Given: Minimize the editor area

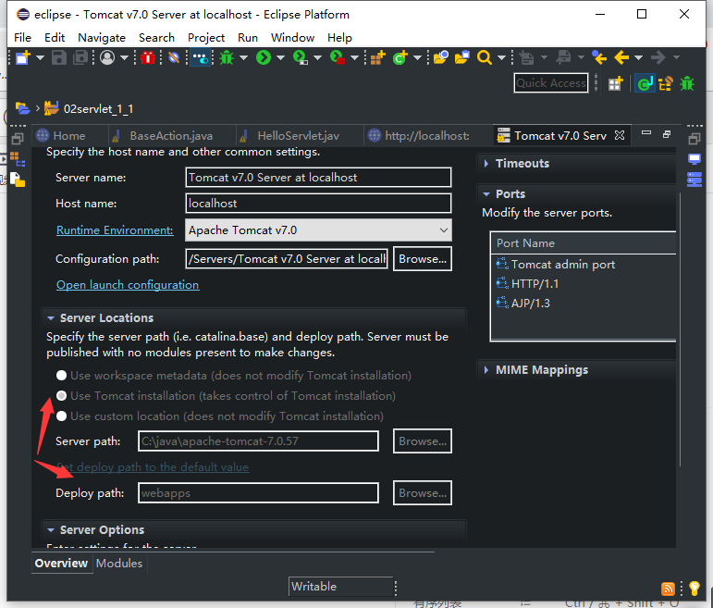Looking at the screenshot, I should [646, 133].
